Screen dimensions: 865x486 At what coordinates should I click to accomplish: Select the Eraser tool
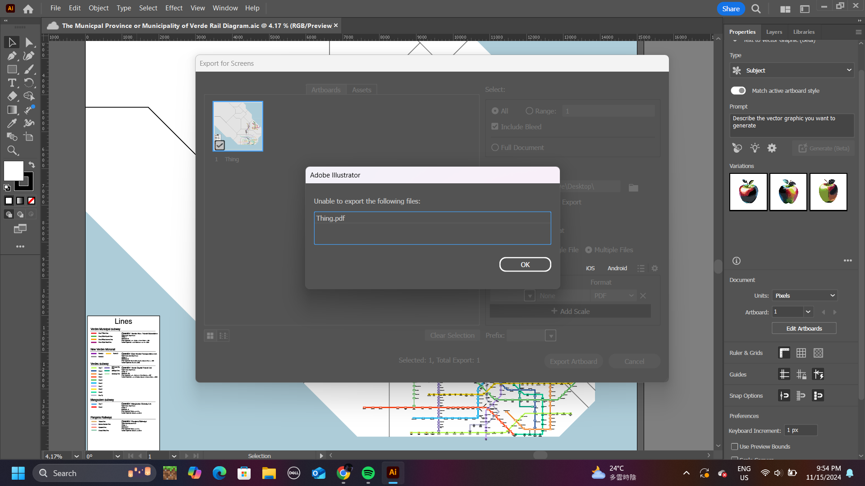(12, 96)
